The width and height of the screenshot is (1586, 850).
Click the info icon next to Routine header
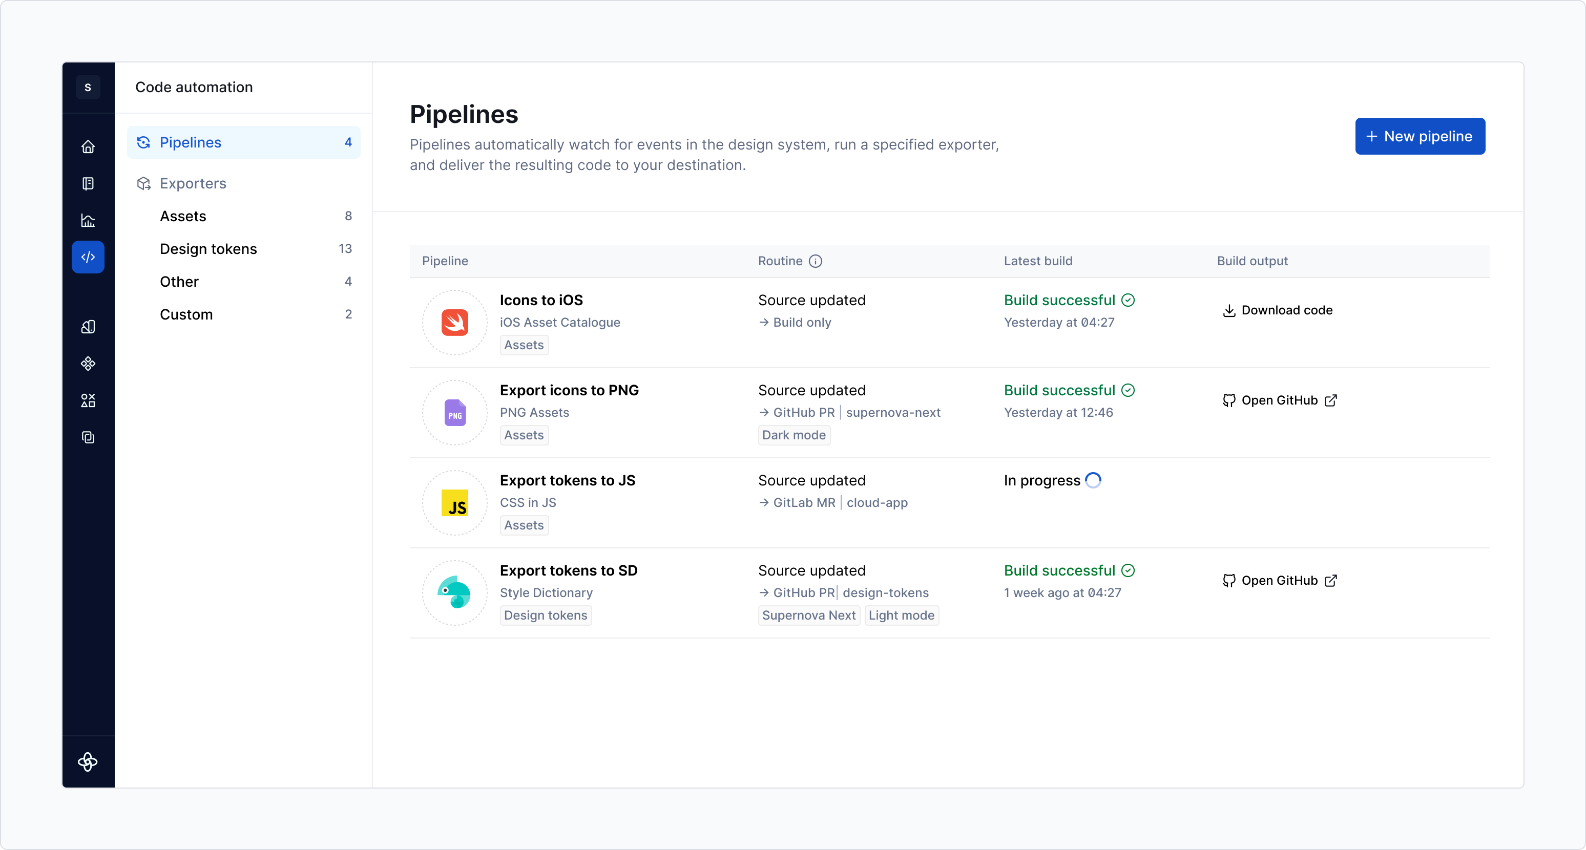coord(816,261)
